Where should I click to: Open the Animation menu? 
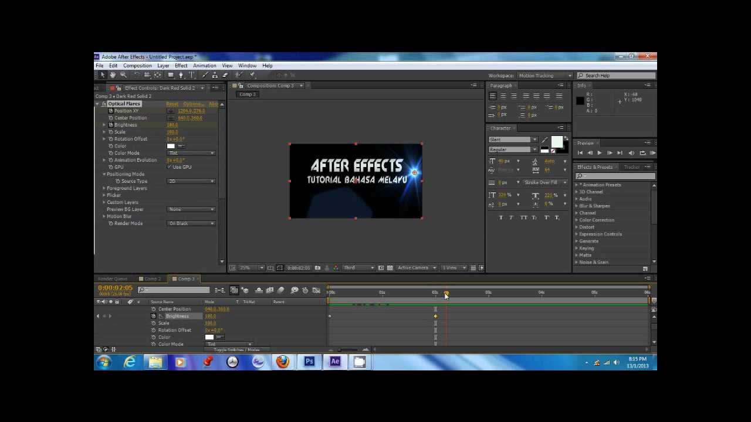pos(205,66)
